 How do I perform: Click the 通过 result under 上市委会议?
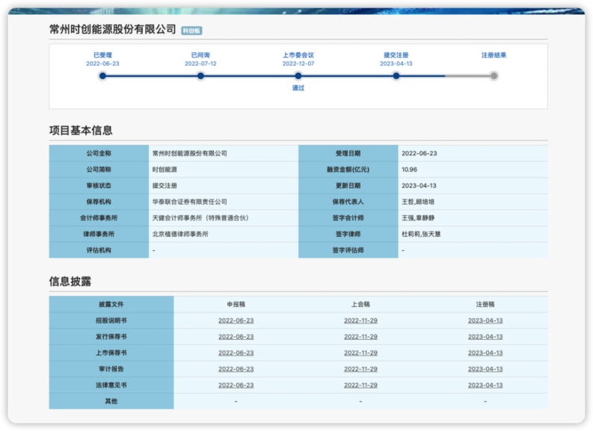coord(298,87)
